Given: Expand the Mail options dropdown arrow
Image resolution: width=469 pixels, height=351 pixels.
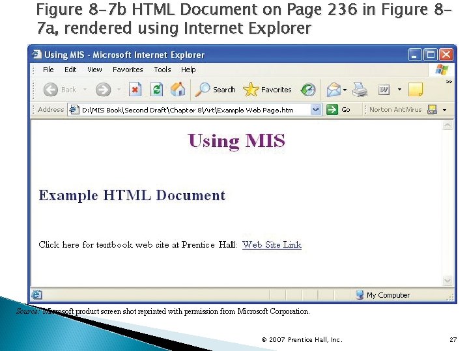Looking at the screenshot, I should pyautogui.click(x=345, y=90).
